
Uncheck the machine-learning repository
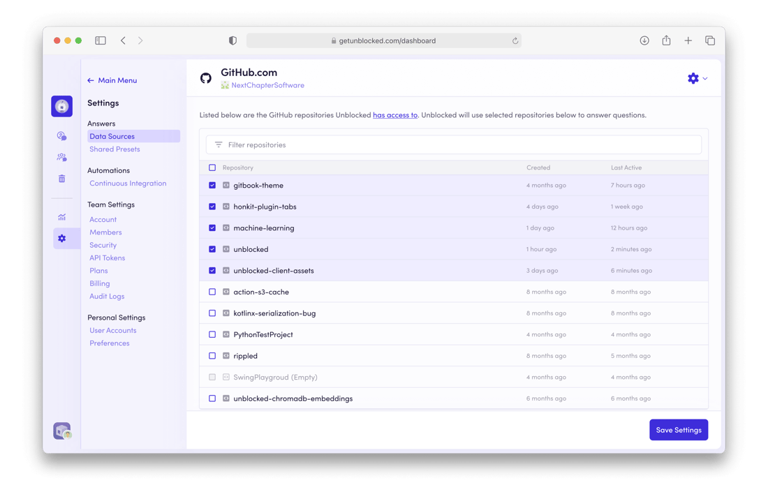point(212,228)
